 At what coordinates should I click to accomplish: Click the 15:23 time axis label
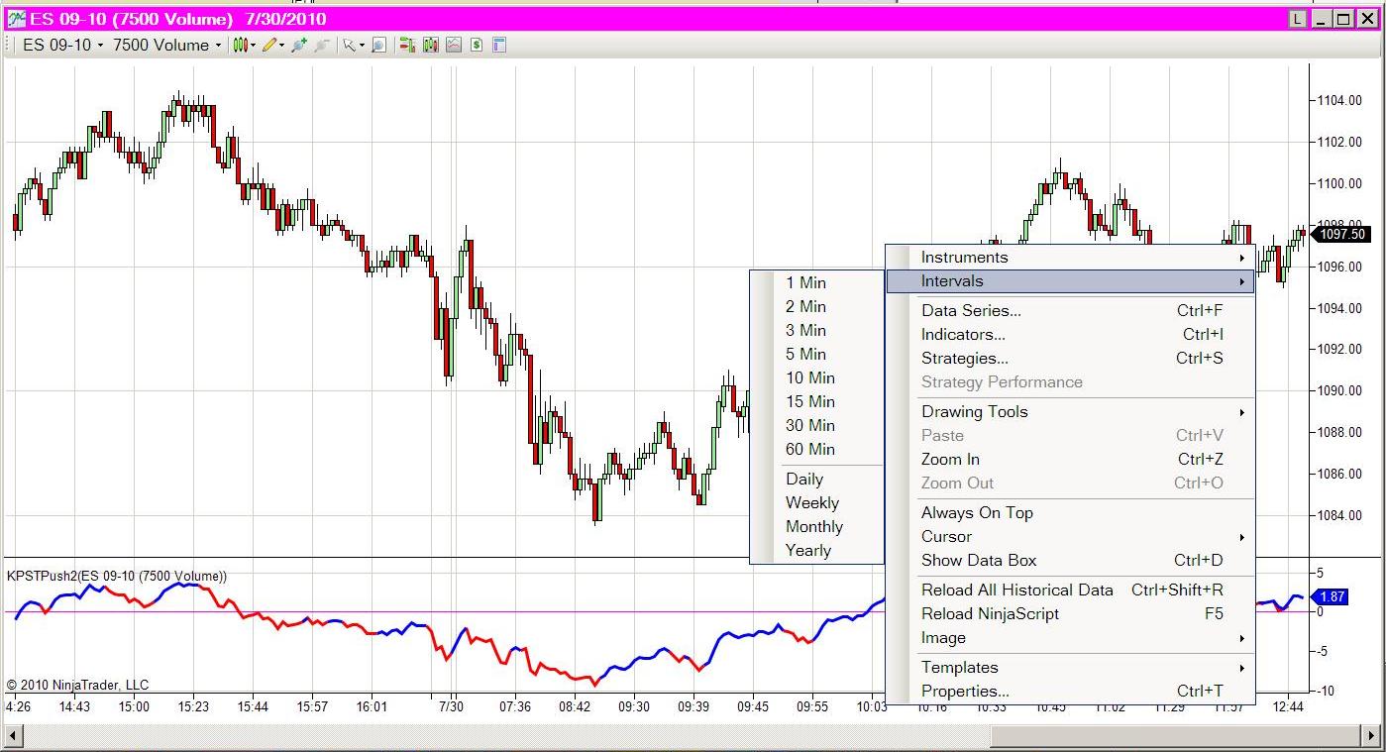(x=193, y=706)
